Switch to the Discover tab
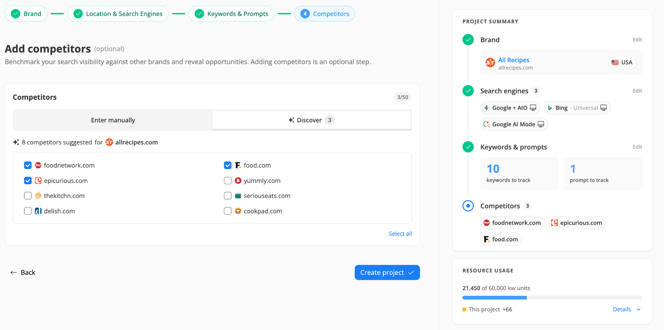 pyautogui.click(x=312, y=120)
